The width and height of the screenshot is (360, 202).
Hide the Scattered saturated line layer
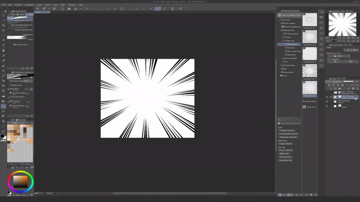(327, 97)
